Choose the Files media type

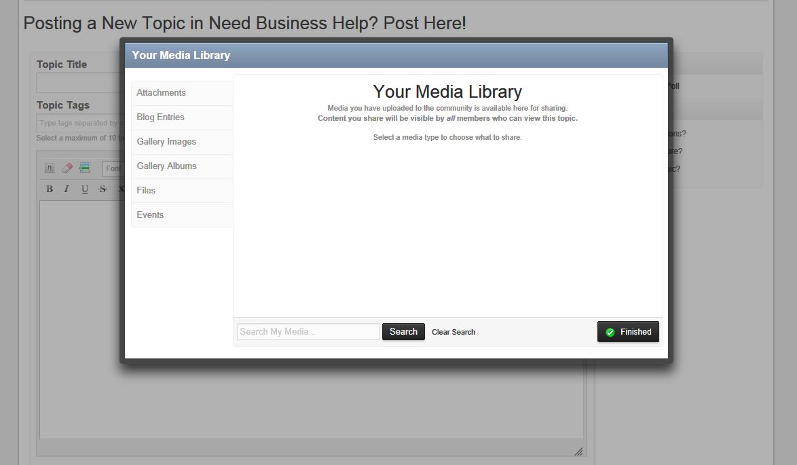[x=182, y=191]
